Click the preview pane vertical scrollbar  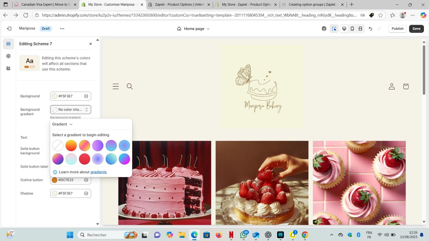[x=424, y=70]
